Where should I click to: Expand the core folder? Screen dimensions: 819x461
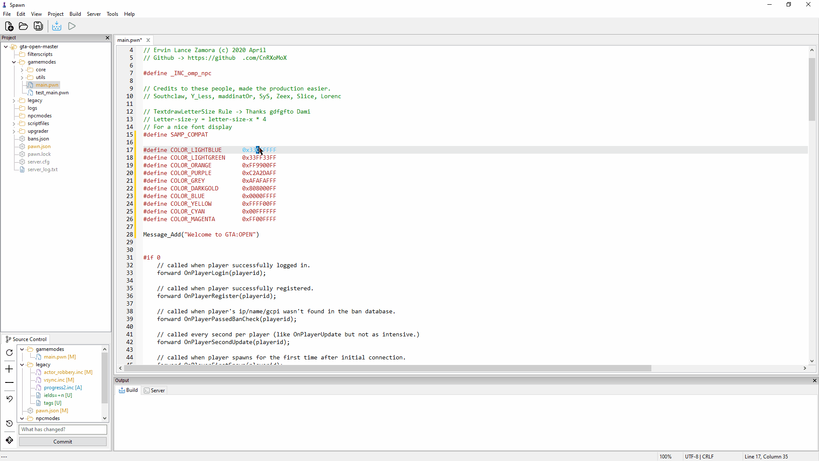[x=22, y=70]
